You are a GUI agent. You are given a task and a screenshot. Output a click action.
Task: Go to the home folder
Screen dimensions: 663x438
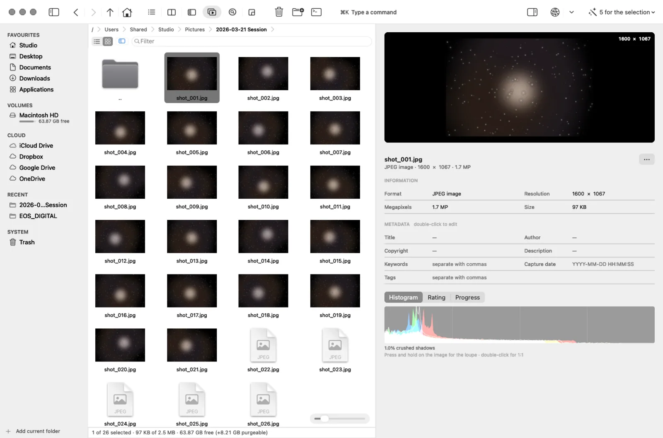127,12
